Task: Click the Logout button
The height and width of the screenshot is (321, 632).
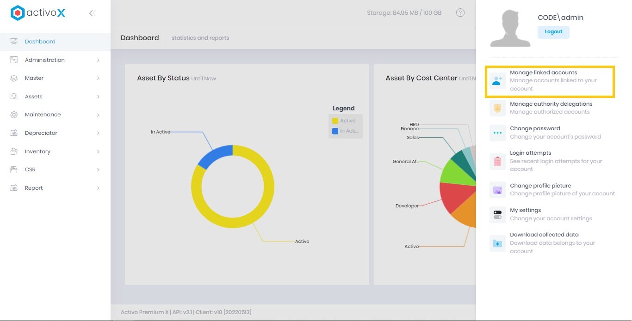Action: coord(553,32)
